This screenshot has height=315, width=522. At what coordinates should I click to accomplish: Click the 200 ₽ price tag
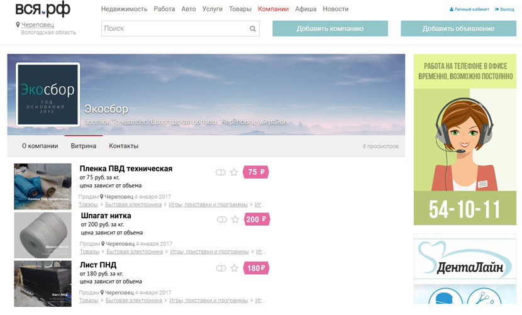[x=257, y=219]
